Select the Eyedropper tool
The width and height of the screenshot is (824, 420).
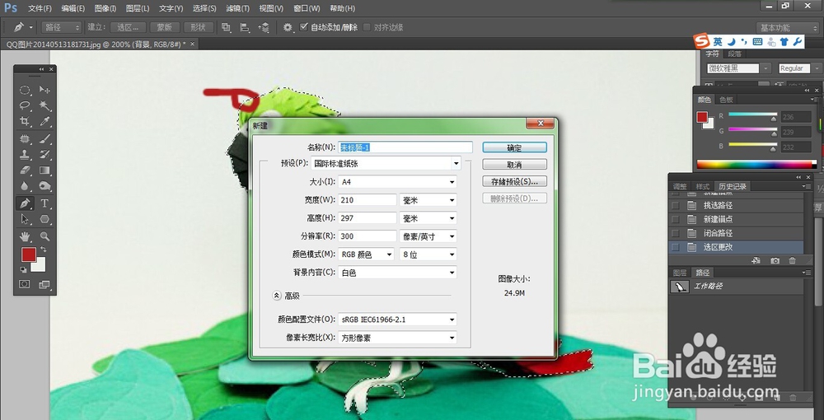pos(44,121)
